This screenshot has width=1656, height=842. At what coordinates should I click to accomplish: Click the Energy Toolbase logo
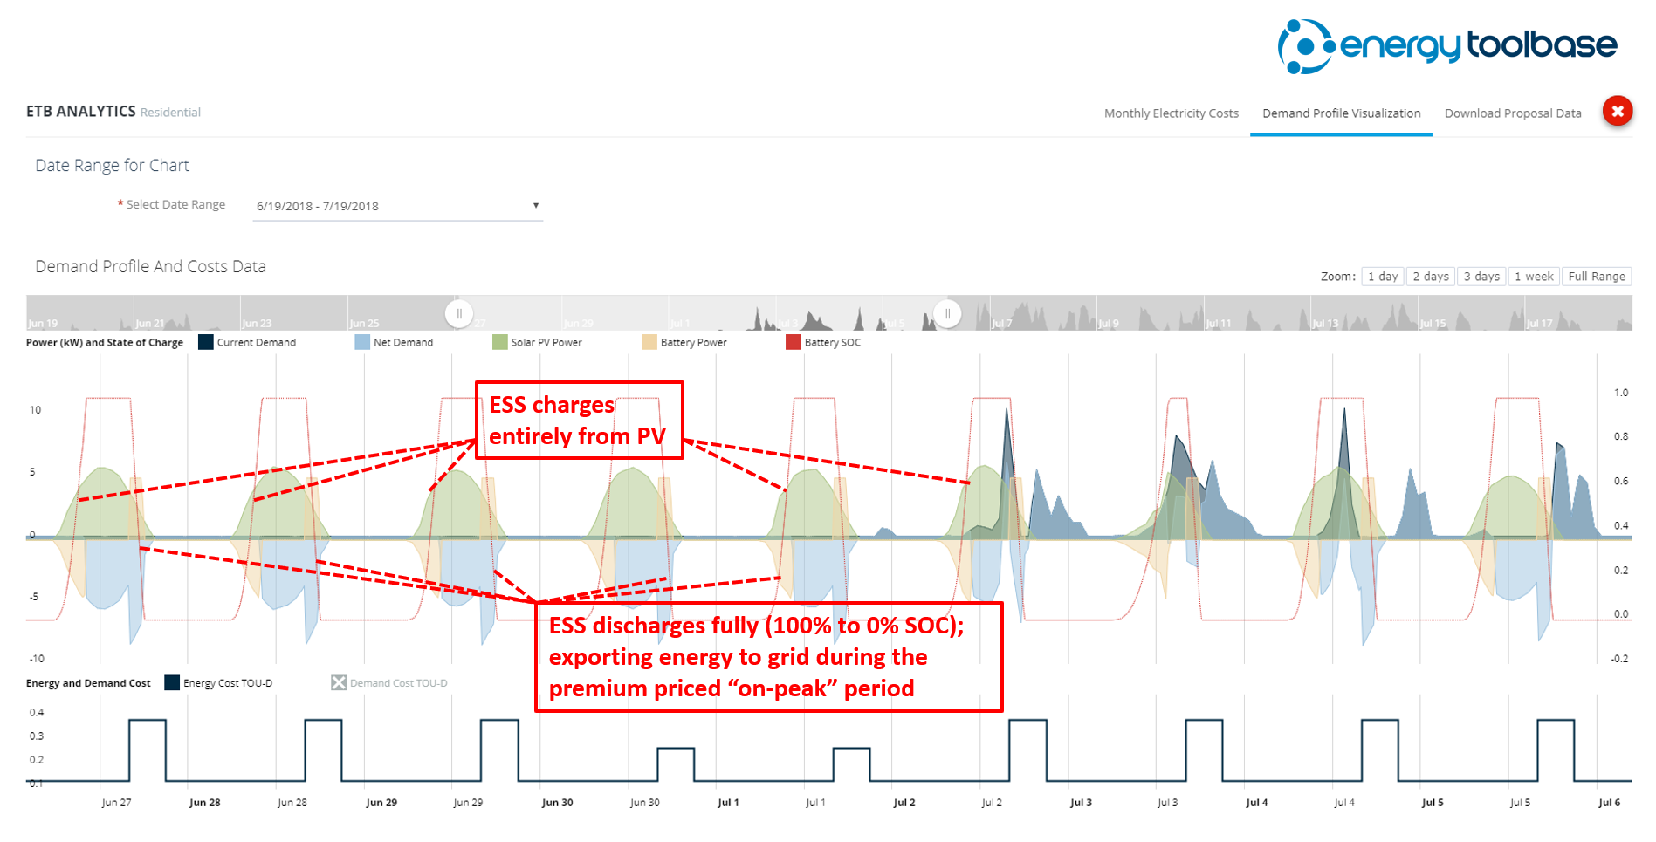pos(1447,45)
